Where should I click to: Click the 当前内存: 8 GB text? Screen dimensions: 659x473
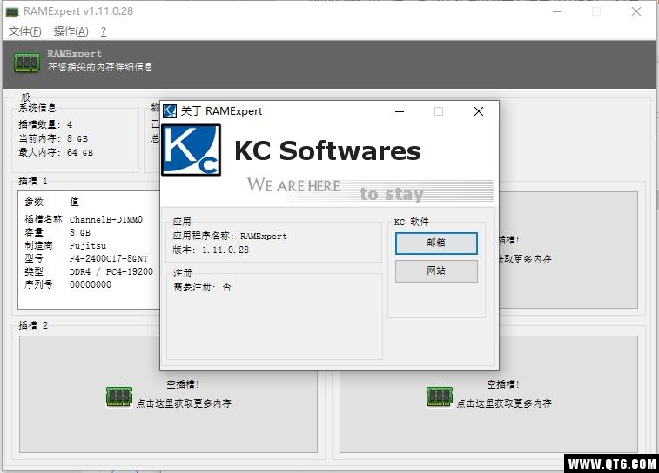coord(53,138)
